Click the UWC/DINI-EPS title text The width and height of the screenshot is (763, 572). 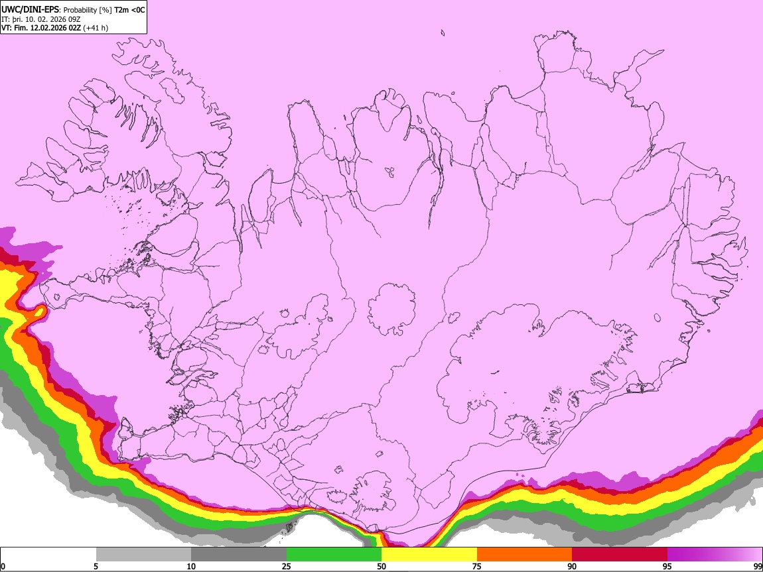[x=30, y=10]
